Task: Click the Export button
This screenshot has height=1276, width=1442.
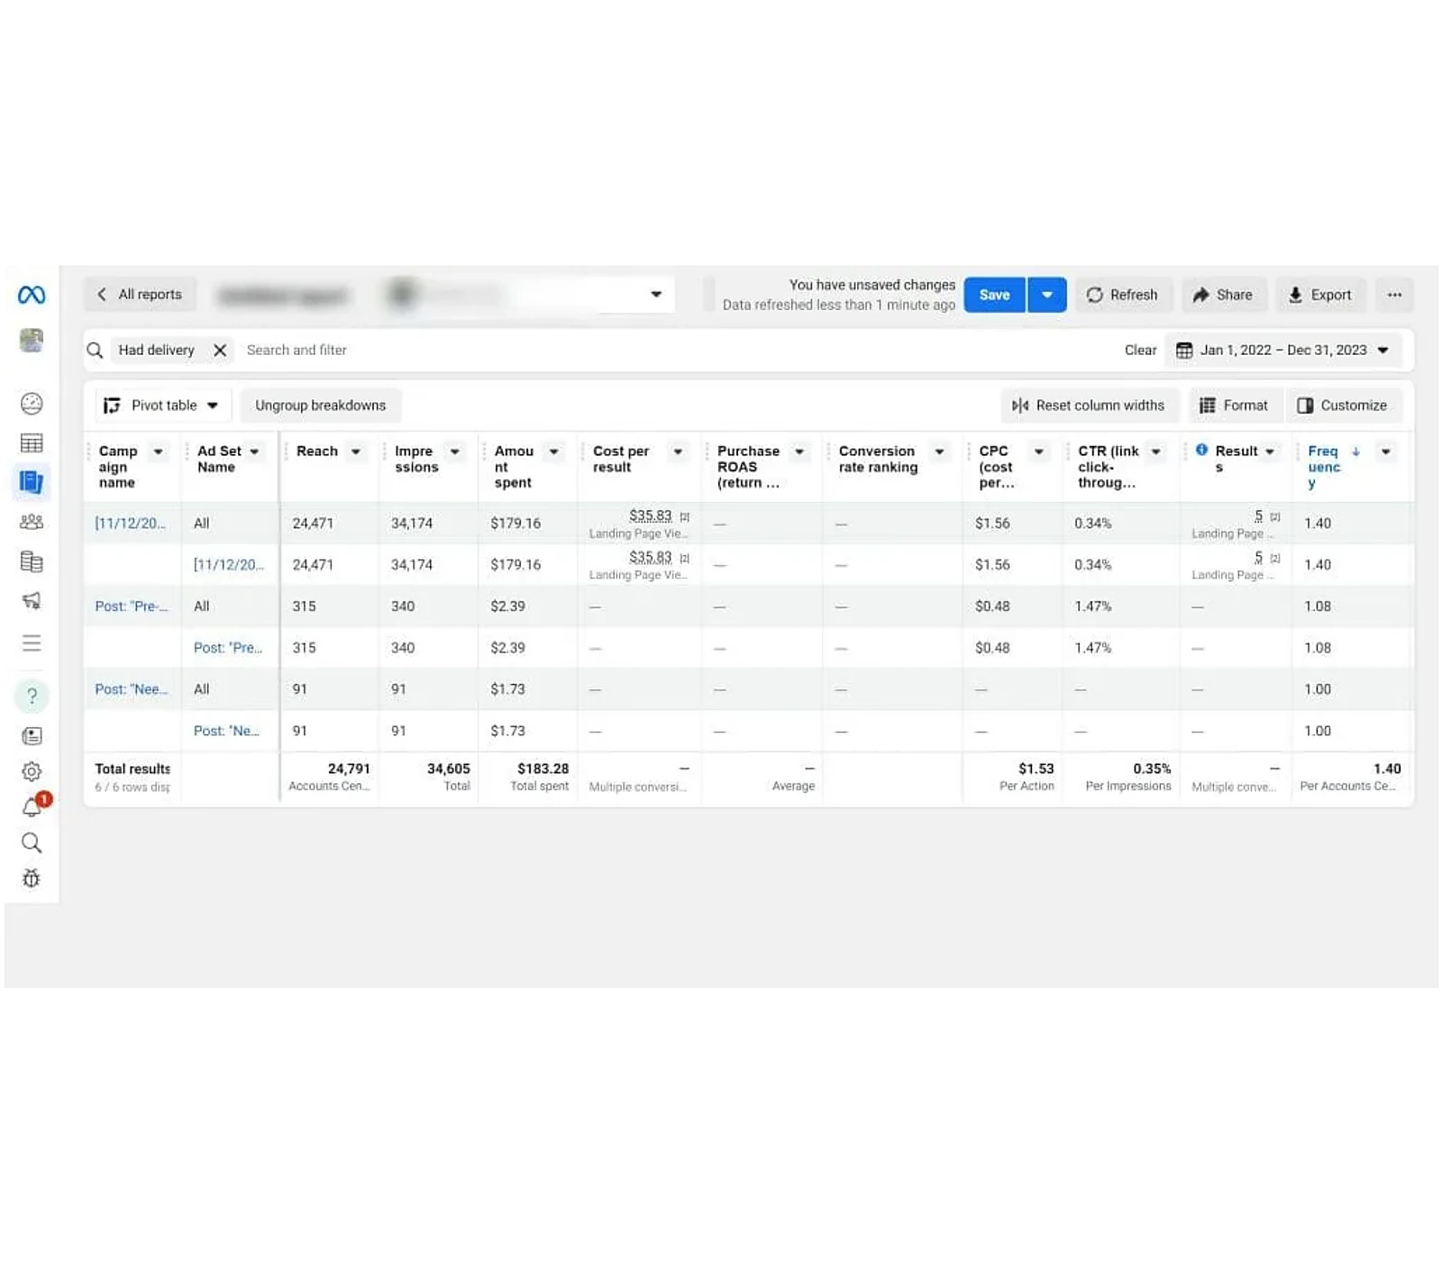Action: coord(1320,295)
